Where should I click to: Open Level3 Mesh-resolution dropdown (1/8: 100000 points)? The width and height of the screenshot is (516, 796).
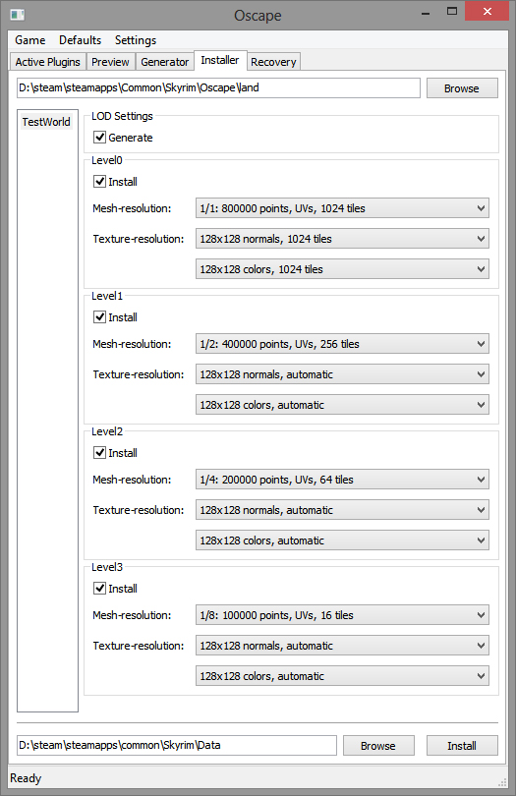[x=342, y=615]
